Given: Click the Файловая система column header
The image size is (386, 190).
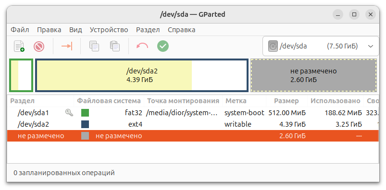Looking at the screenshot, I should click(109, 101).
